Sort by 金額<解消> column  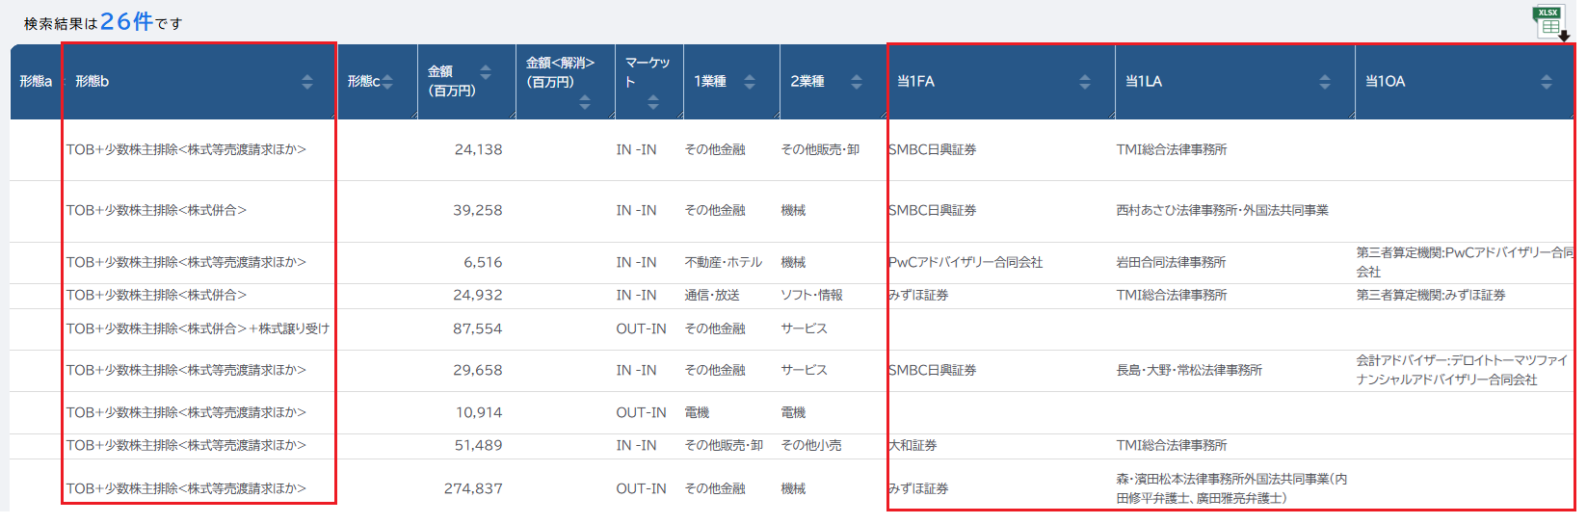pos(585,102)
